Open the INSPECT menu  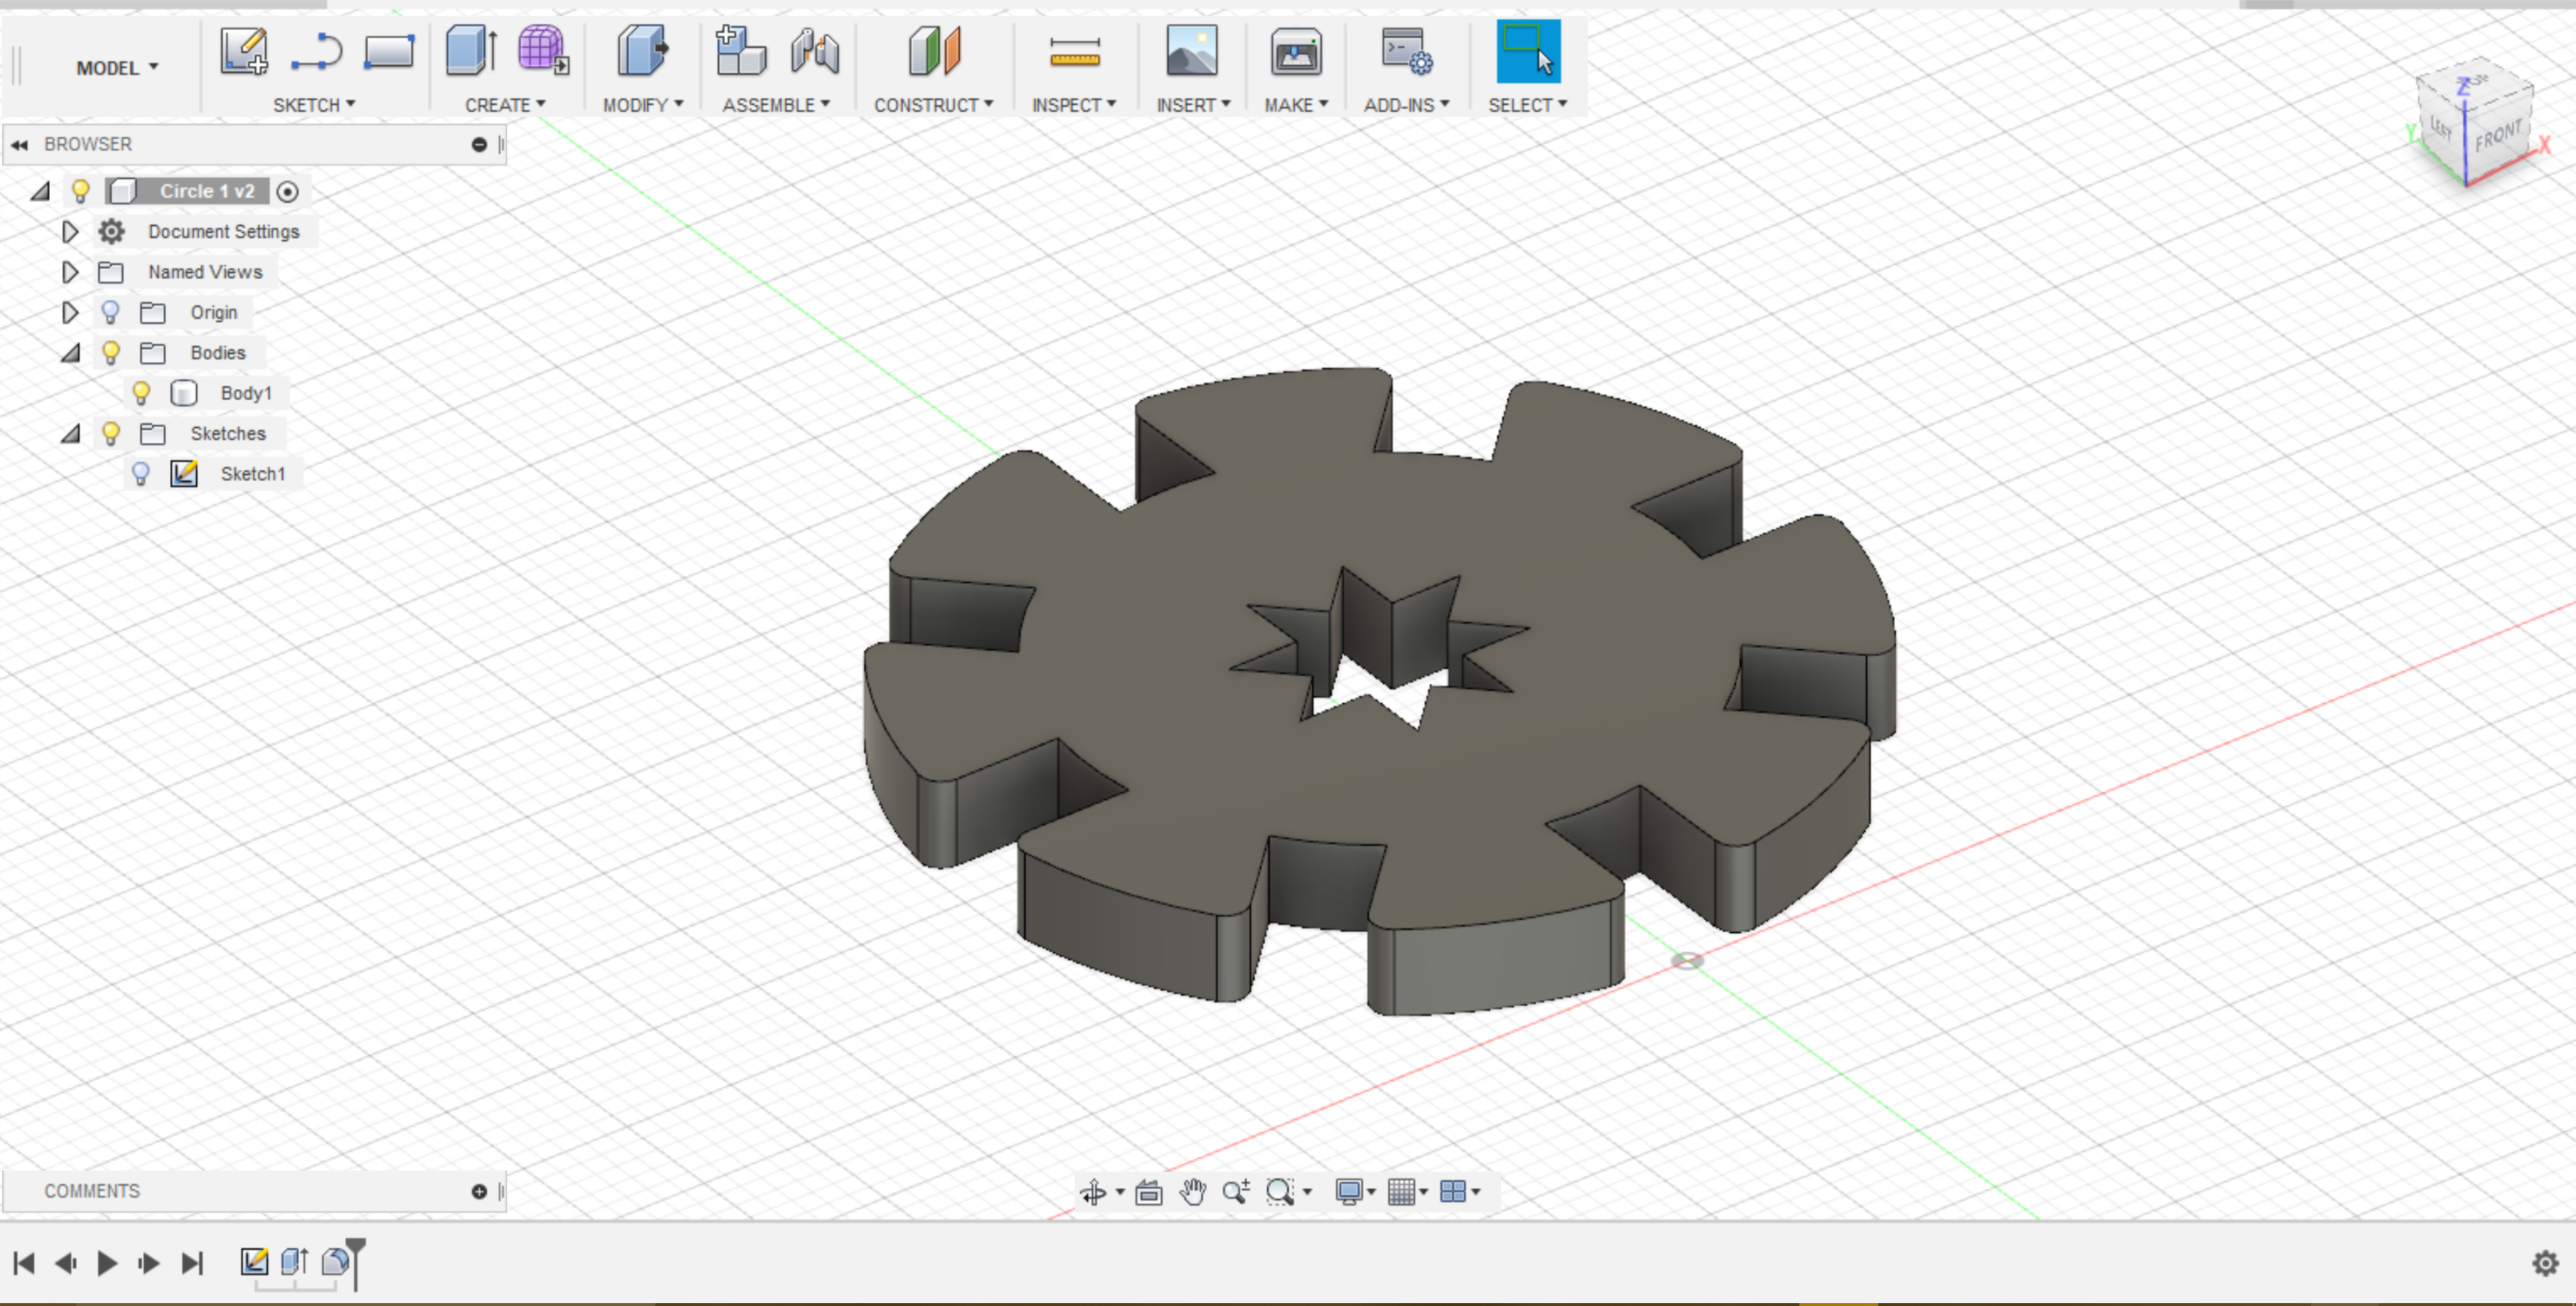pos(1073,105)
